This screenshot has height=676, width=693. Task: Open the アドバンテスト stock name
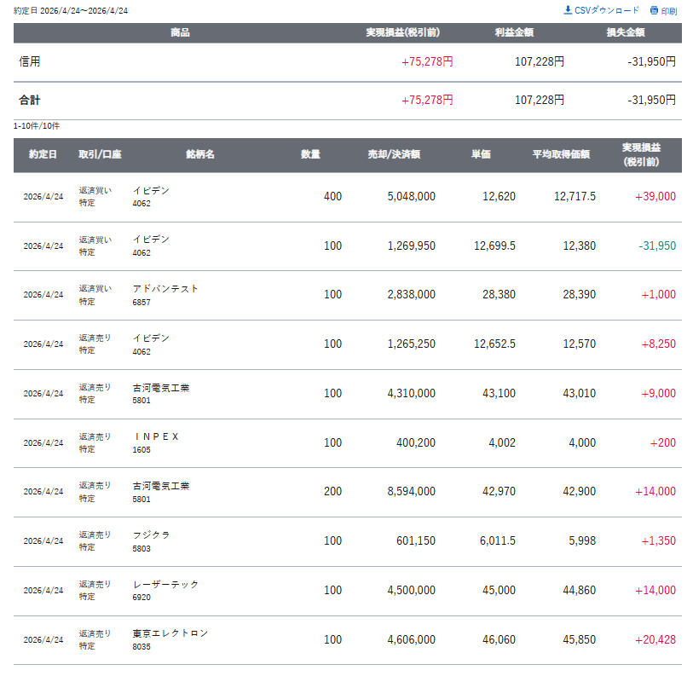click(165, 289)
